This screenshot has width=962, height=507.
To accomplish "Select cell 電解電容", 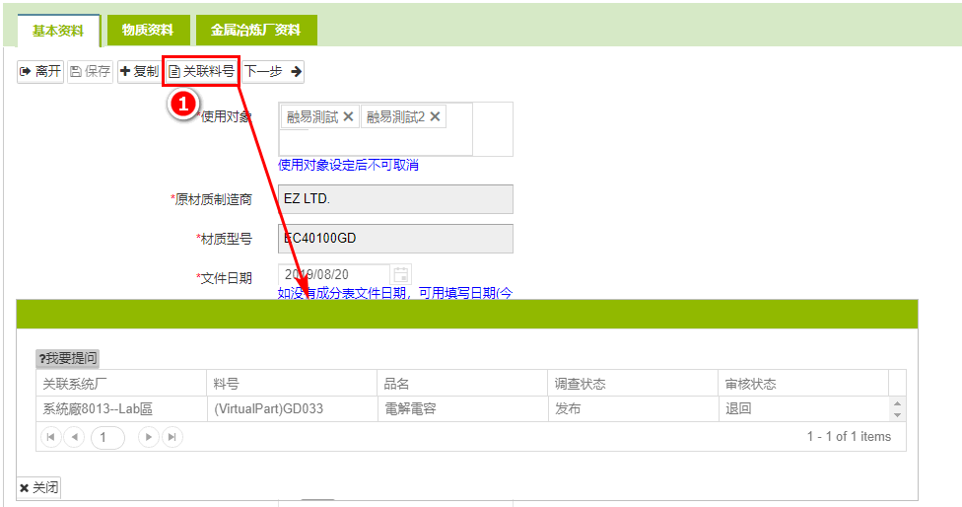I will pyautogui.click(x=462, y=408).
